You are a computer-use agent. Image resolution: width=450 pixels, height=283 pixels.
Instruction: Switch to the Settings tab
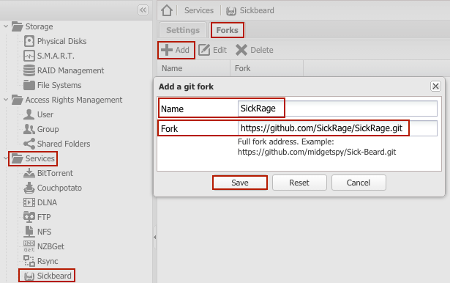183,30
